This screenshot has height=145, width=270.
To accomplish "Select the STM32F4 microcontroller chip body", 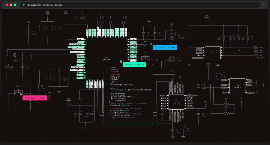I will coord(106,59).
